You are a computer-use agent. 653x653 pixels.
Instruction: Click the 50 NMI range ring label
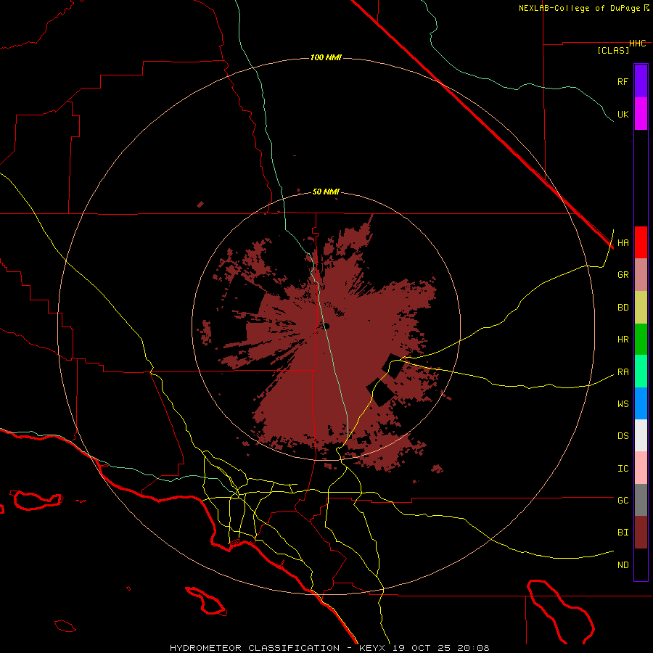point(326,192)
